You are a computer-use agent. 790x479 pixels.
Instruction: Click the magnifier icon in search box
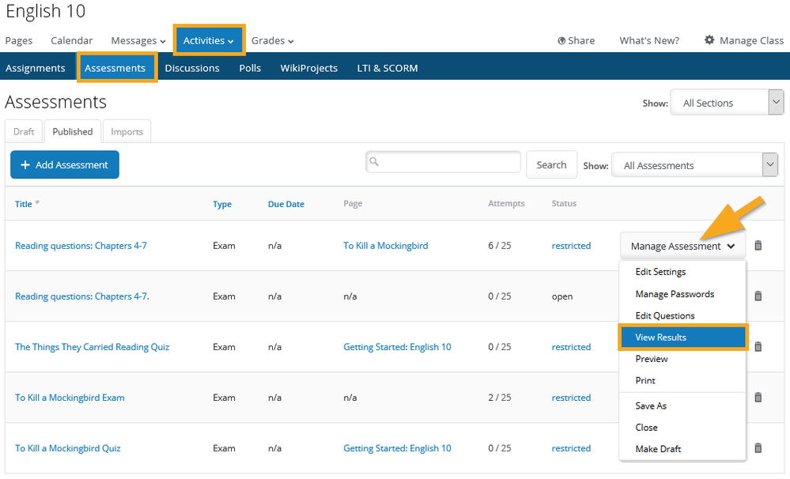click(x=374, y=162)
